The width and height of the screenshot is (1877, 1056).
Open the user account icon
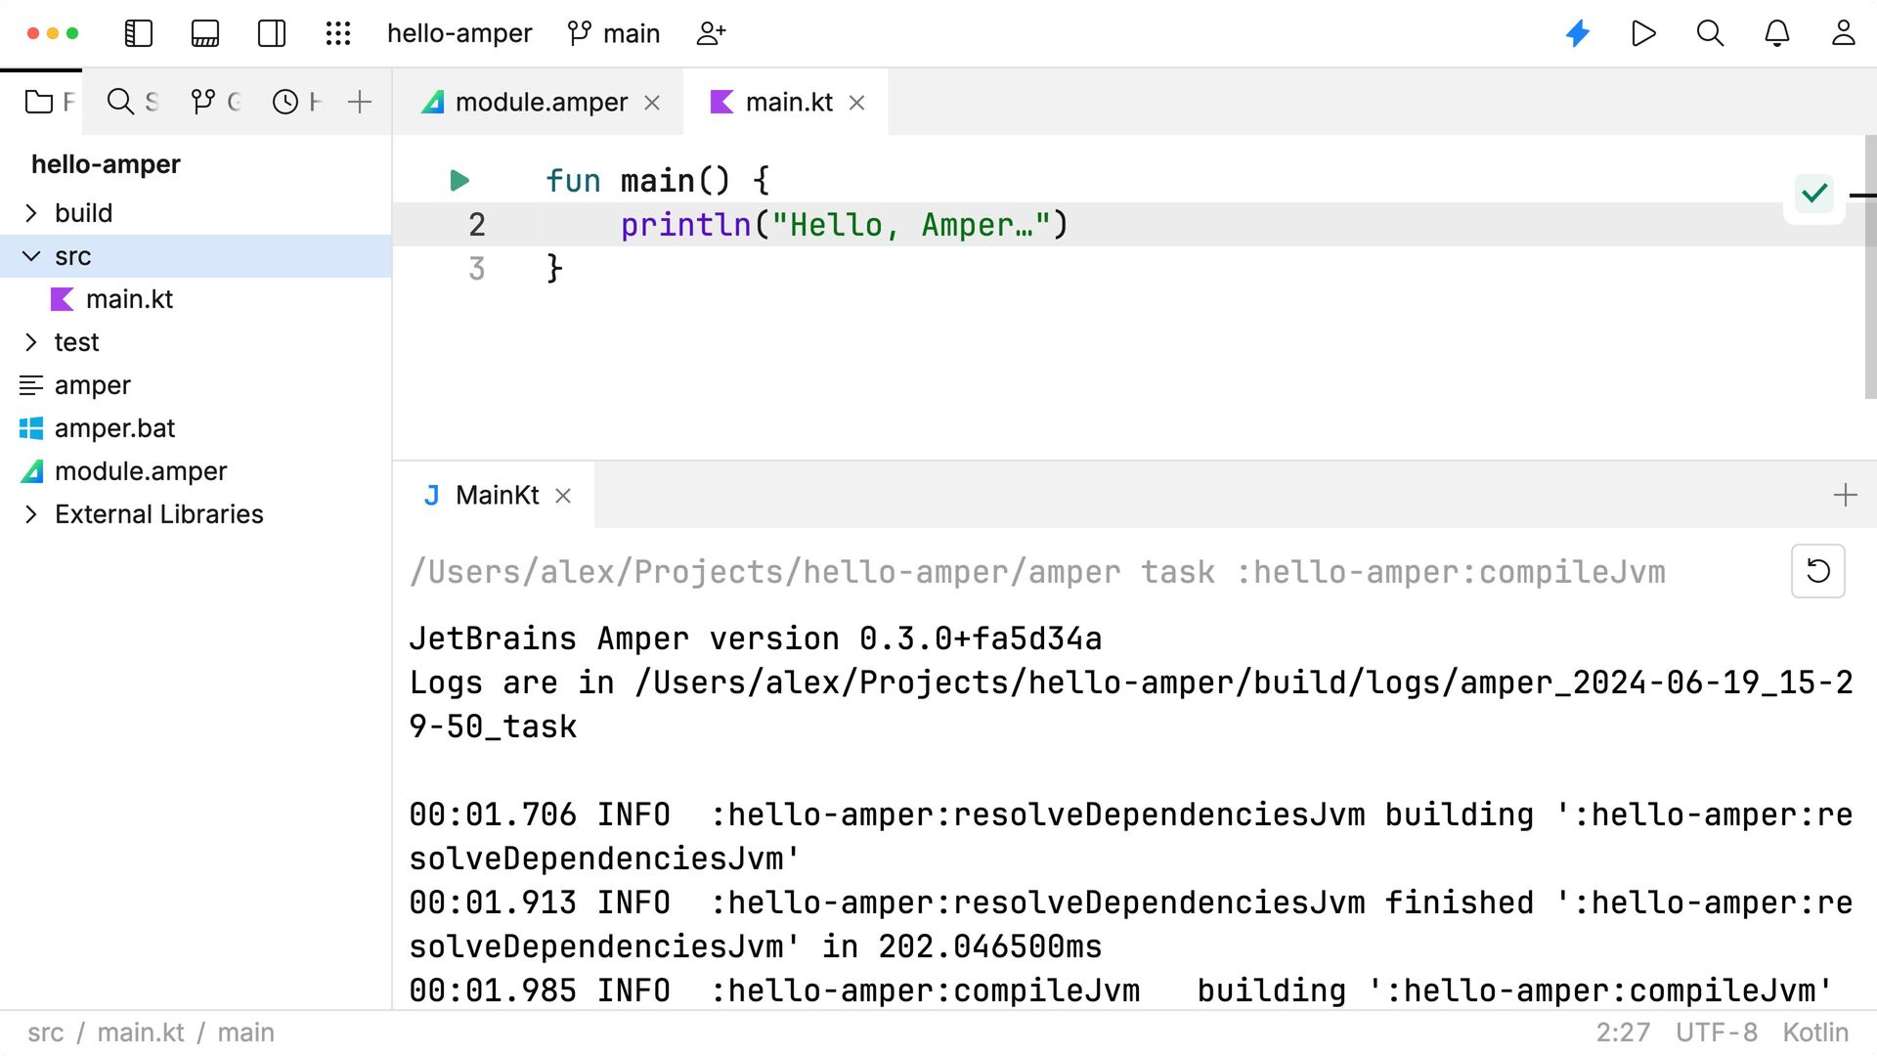click(x=1844, y=33)
